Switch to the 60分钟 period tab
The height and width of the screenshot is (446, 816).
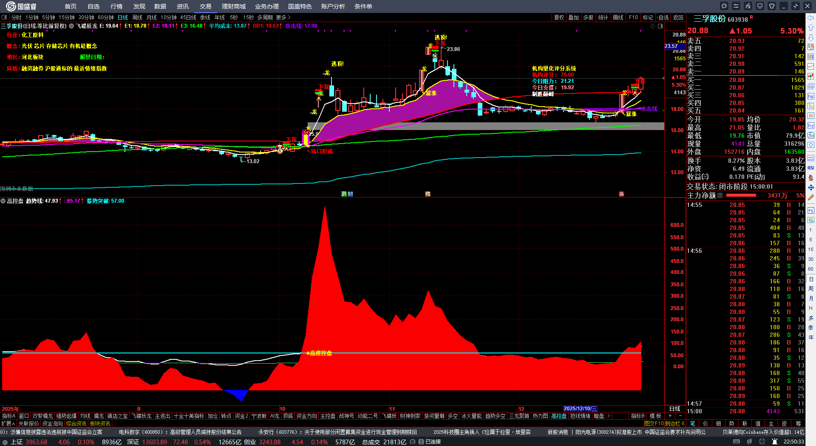(106, 17)
